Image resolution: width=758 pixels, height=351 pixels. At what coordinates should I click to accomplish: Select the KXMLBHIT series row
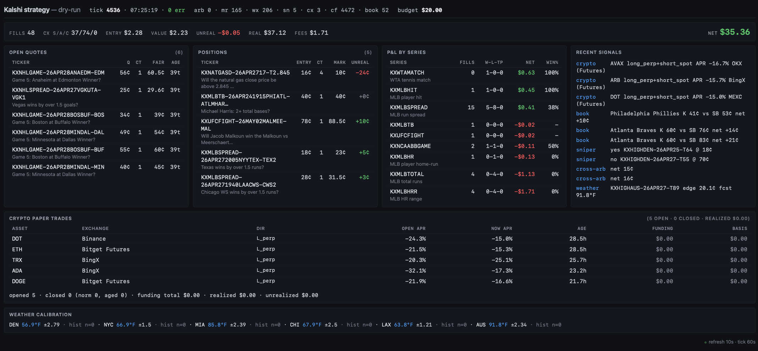coord(474,93)
